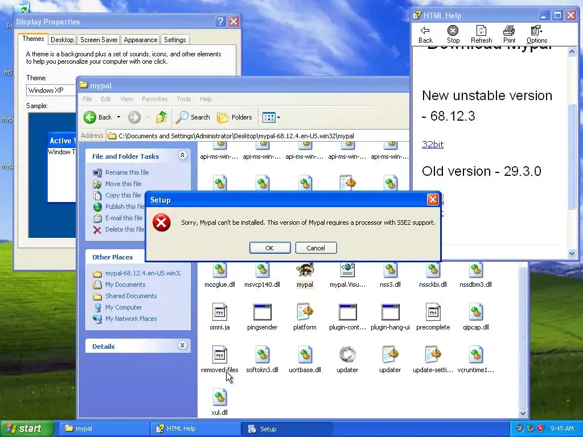Switch to HTML Help taskbar button
The width and height of the screenshot is (583, 437).
pyautogui.click(x=195, y=429)
